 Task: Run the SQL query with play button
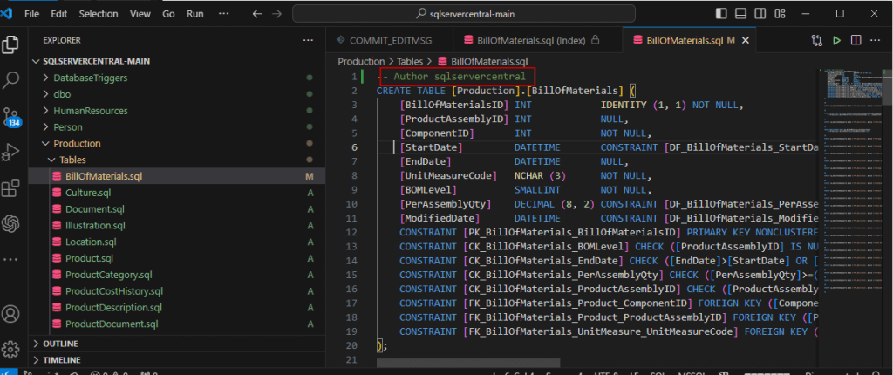837,40
